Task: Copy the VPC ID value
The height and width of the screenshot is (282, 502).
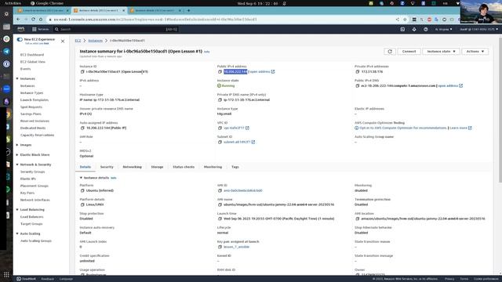Action: point(220,128)
